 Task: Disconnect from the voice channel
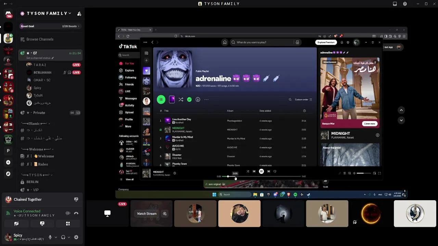click(76, 213)
